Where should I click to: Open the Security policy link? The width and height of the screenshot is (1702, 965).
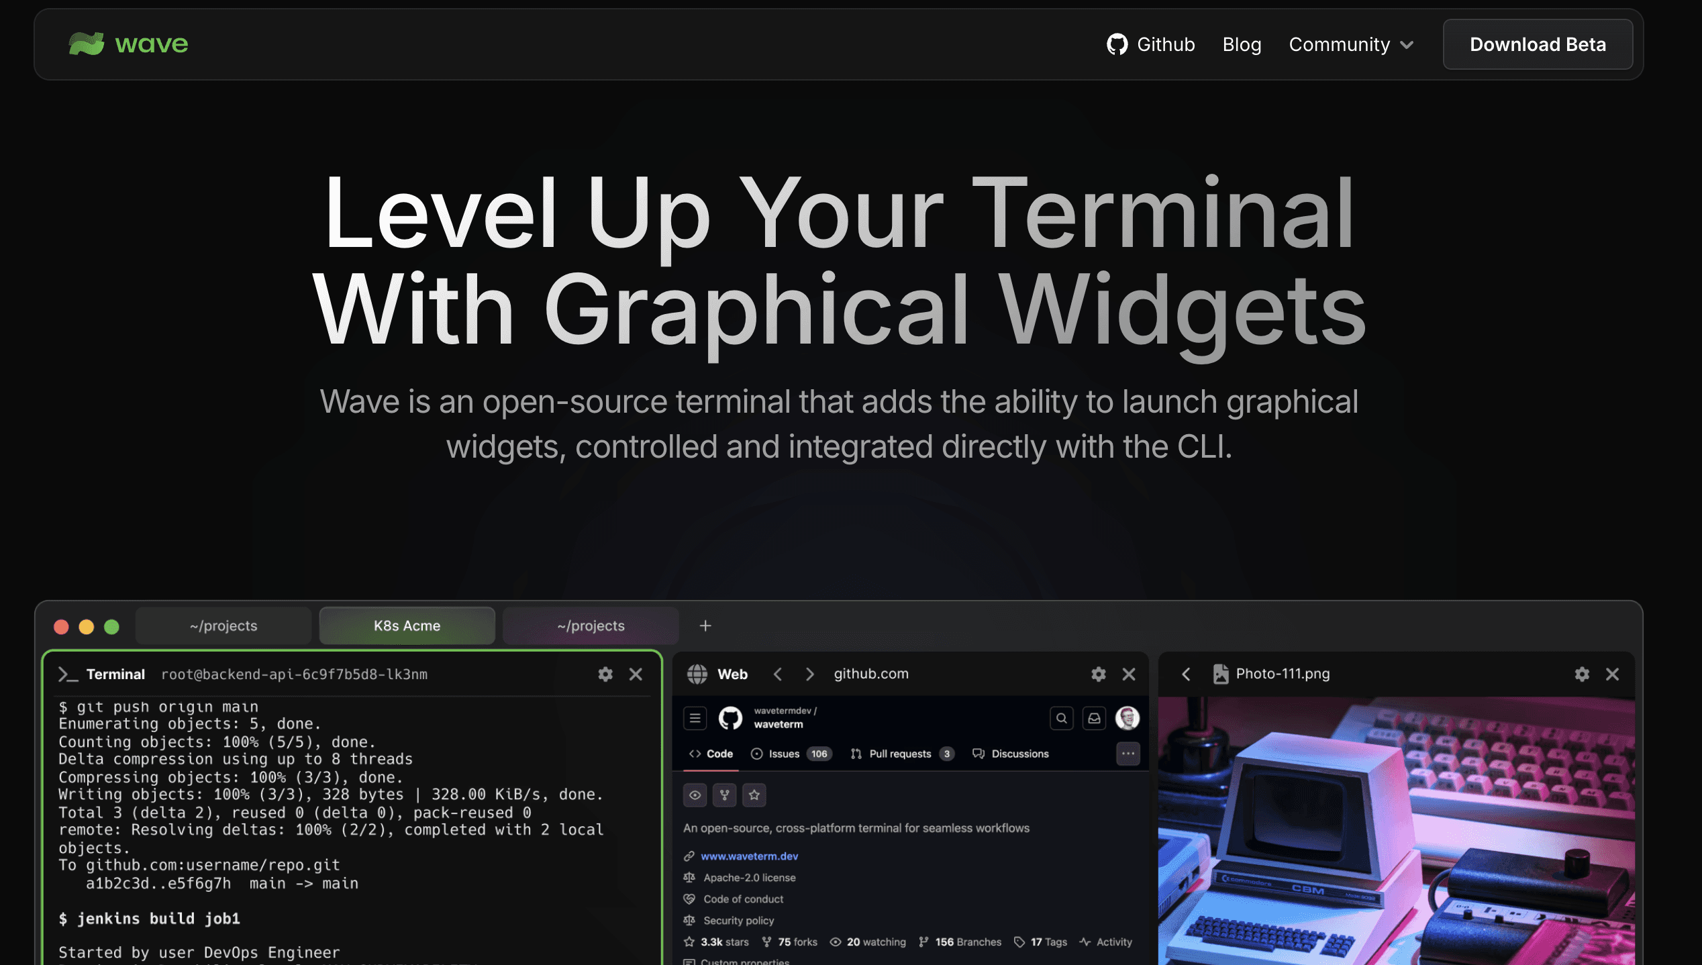click(739, 921)
